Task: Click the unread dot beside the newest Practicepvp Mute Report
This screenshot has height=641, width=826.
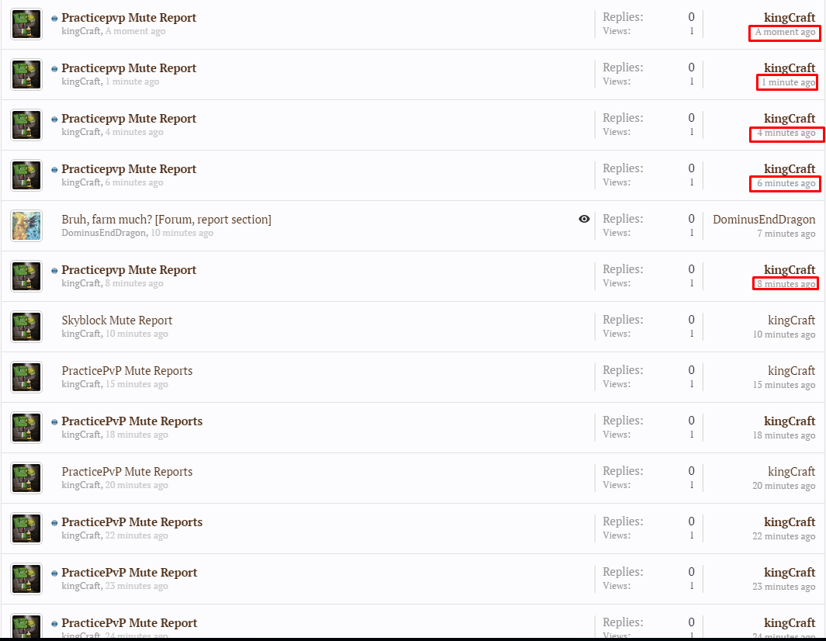Action: point(54,19)
